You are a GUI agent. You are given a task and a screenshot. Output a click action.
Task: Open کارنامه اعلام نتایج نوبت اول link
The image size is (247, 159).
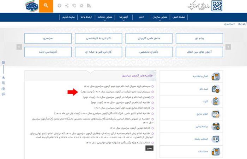[122, 108]
